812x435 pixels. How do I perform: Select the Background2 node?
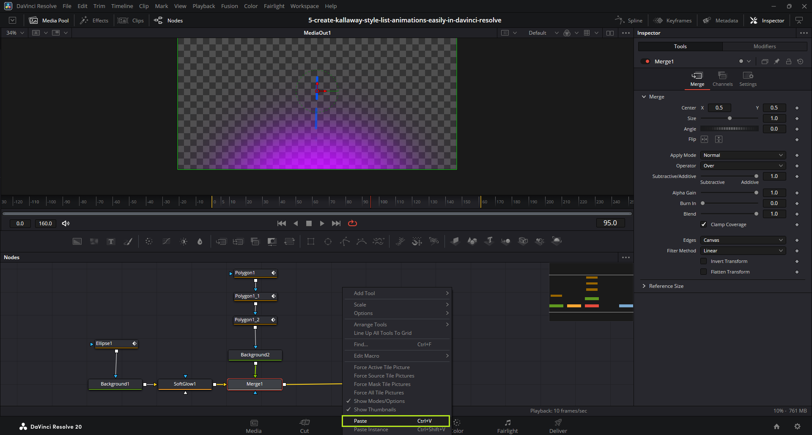click(x=255, y=355)
